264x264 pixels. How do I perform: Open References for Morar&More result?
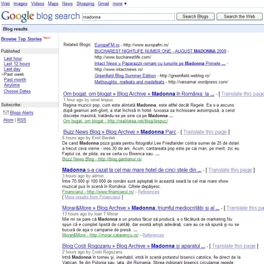click(x=153, y=235)
